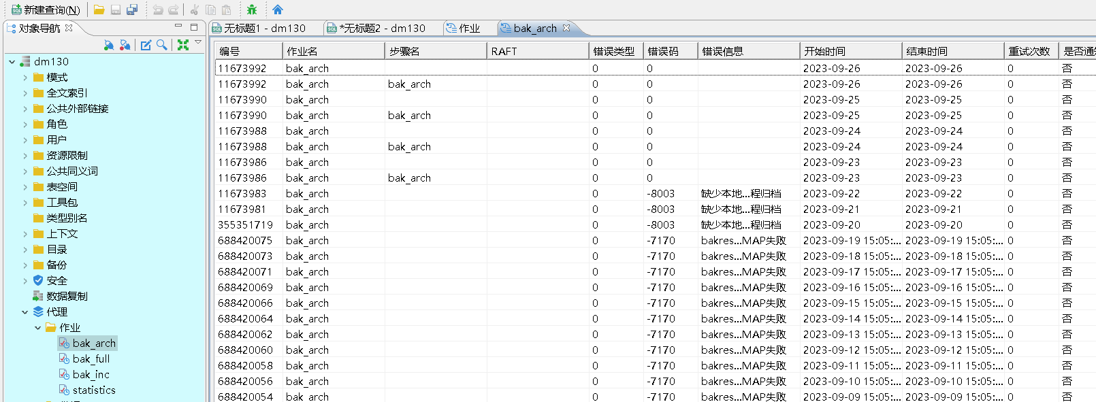Viewport: 1096px width, 402px height.
Task: Select the bak_arch editor tab
Action: pyautogui.click(x=528, y=28)
